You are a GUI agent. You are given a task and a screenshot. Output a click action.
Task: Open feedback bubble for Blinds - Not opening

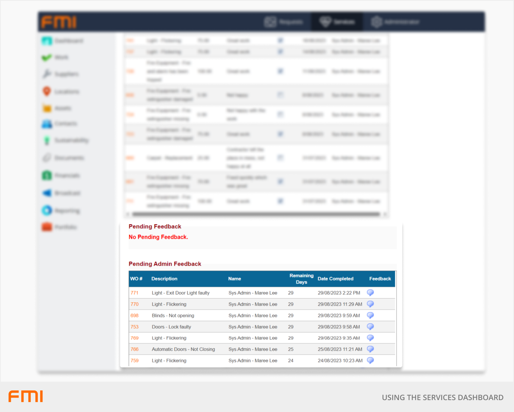[370, 315]
